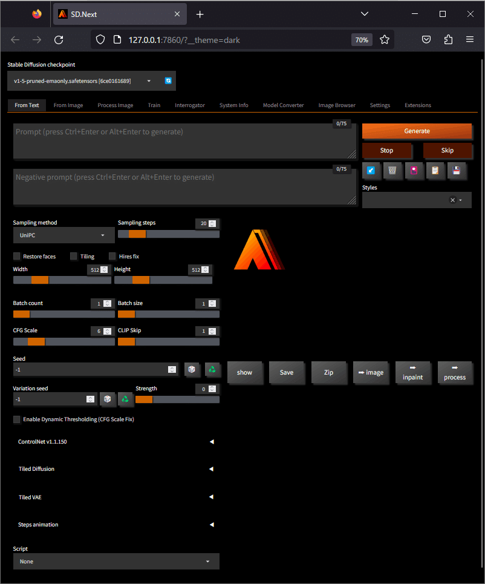
Task: Click Save to Pocket icon
Action: (426, 39)
